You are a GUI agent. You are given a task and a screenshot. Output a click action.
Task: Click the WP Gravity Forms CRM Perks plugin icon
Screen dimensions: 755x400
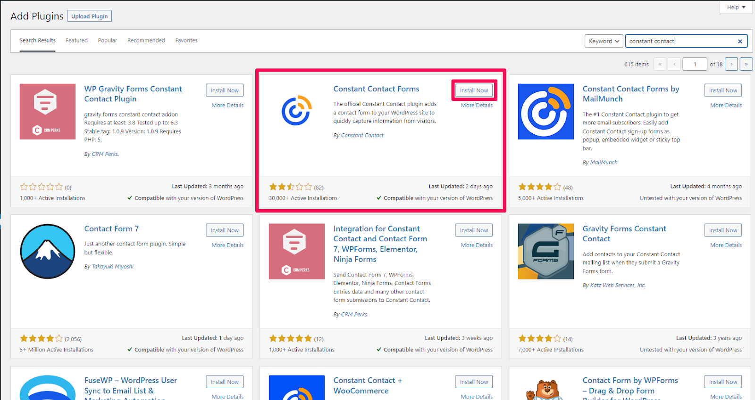[x=47, y=112]
